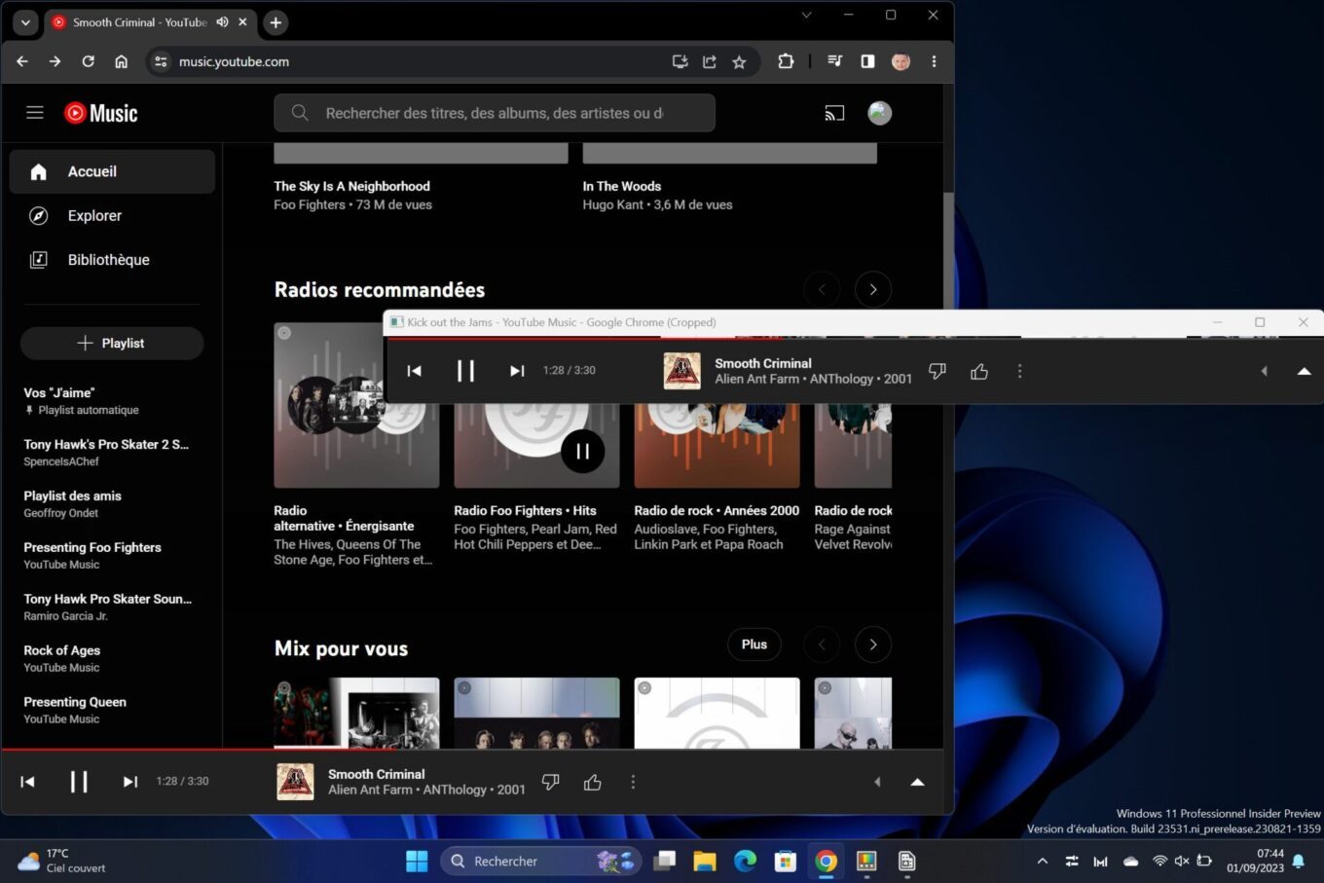Open Microsoft Edge from taskbar

pos(745,861)
